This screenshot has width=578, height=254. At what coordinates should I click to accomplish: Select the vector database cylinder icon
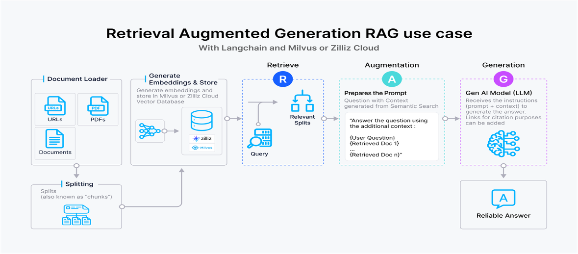coord(201,121)
